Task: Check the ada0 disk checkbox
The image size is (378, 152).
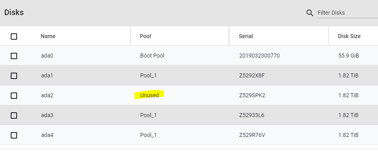Action: coord(14,56)
